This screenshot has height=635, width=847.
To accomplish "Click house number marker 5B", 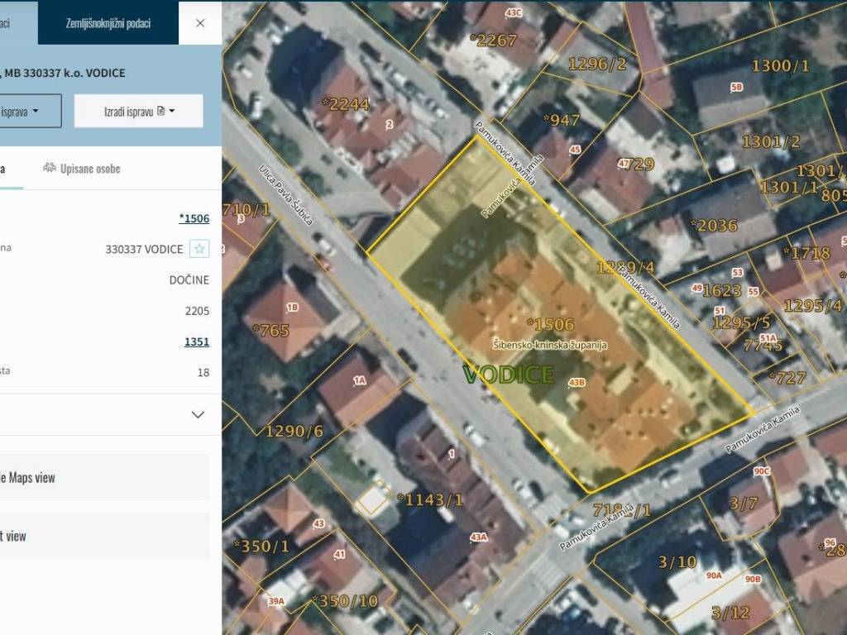I will 736,87.
